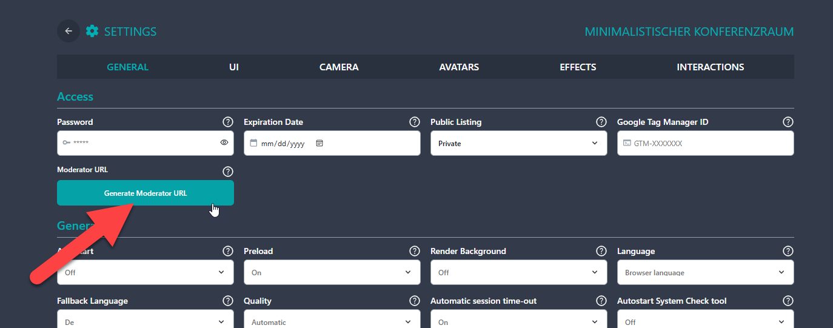
Task: Open the Autostart System Check tool dropdown
Action: pos(705,319)
